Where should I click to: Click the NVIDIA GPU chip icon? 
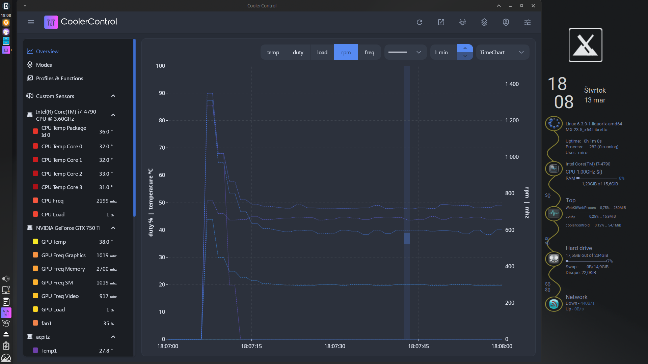tap(30, 228)
